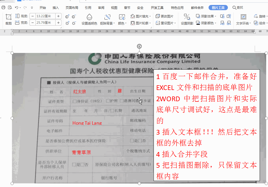
Task: Click the nudge shadow right icon
Action: pos(229,23)
